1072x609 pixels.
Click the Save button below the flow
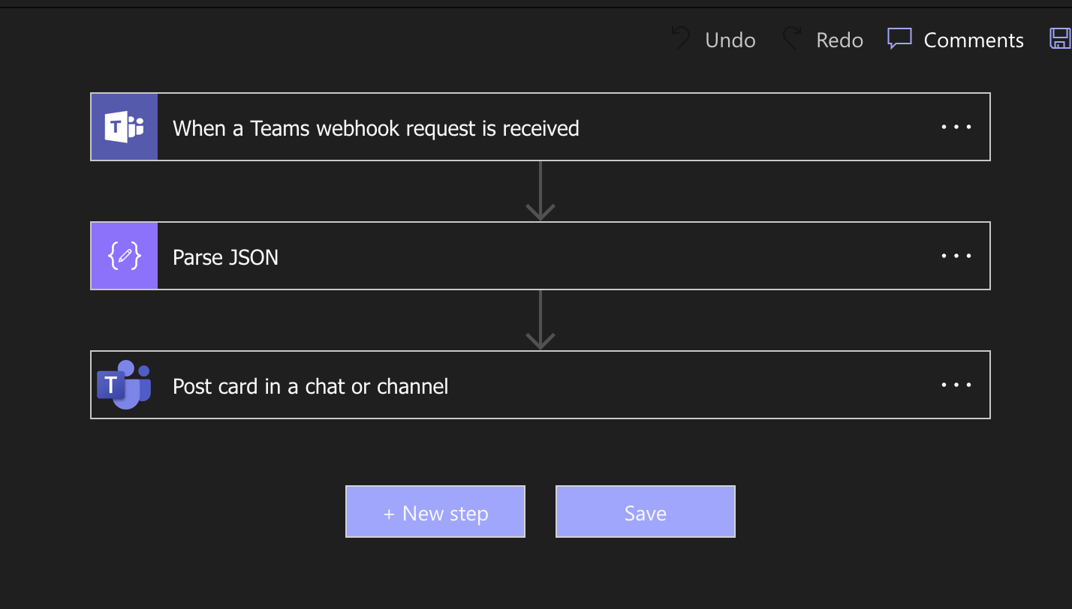(x=646, y=511)
